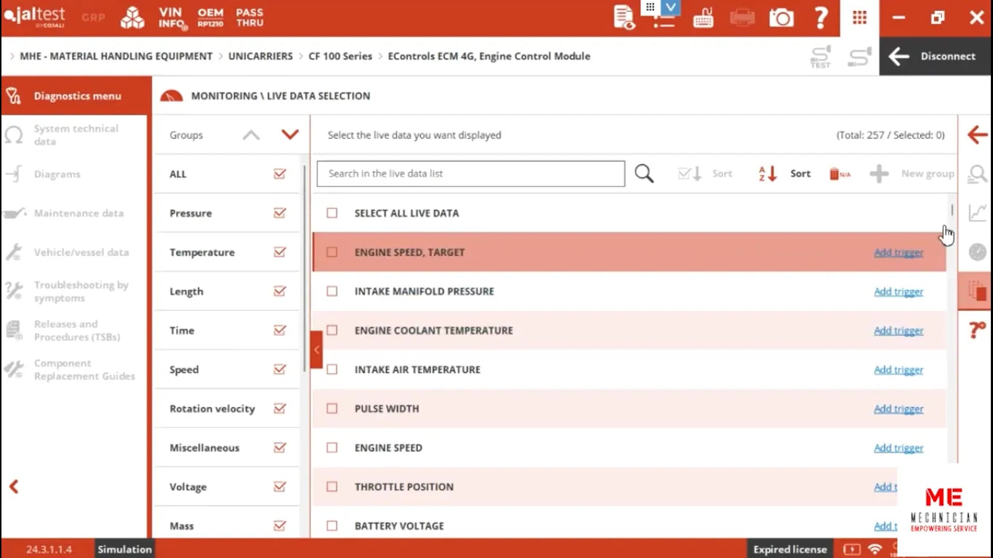This screenshot has height=558, width=993.
Task: Click the printer icon in header
Action: pyautogui.click(x=742, y=17)
